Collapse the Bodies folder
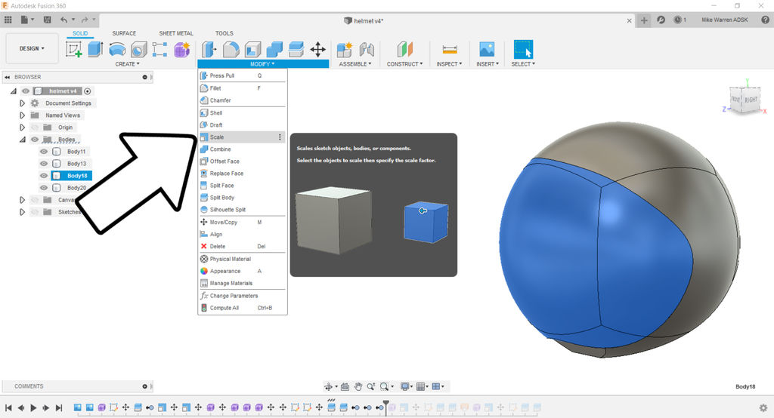Viewport: 774px width, 418px height. click(22, 140)
